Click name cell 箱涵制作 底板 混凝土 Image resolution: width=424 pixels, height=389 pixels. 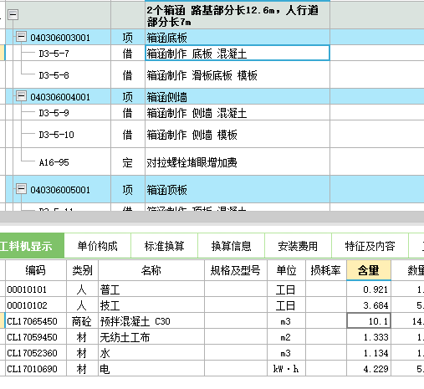pos(238,53)
